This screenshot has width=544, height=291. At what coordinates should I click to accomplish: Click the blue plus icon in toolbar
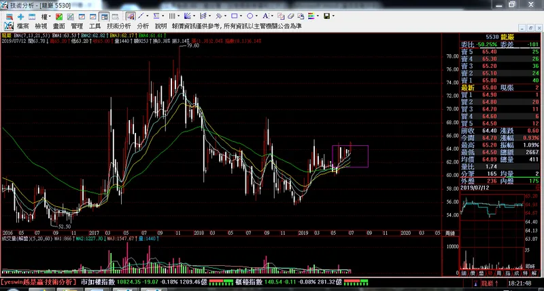pos(21,16)
